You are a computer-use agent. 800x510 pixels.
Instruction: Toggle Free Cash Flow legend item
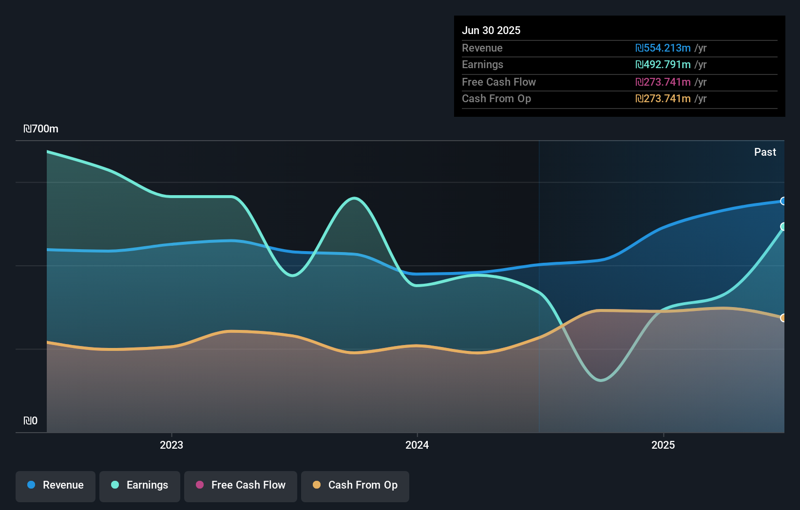pos(241,486)
